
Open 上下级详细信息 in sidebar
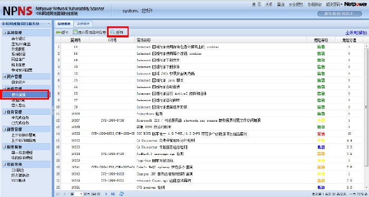(x=24, y=140)
